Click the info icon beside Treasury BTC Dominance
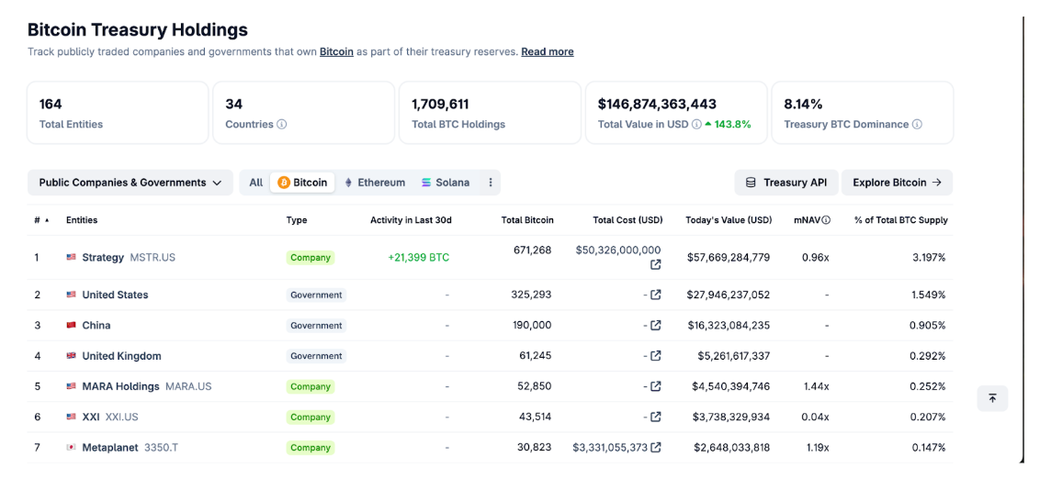Viewport: 1051px width, 490px height. point(917,124)
